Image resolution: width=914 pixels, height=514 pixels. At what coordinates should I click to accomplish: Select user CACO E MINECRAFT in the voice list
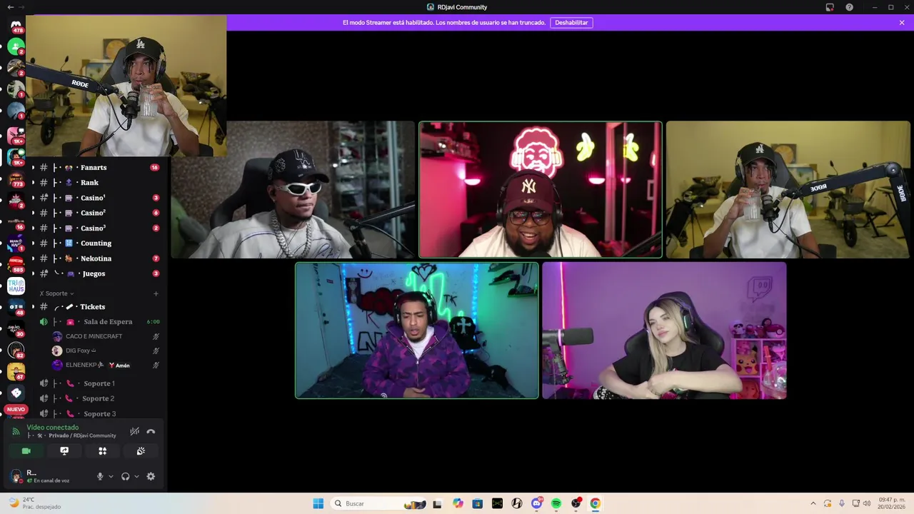(94, 336)
